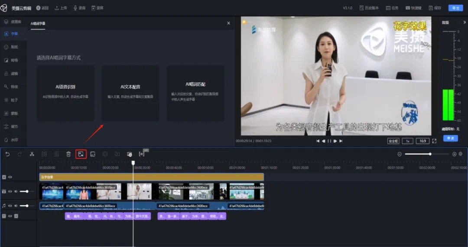Click the fit-timeline icon beside zoom plus

(x=461, y=154)
